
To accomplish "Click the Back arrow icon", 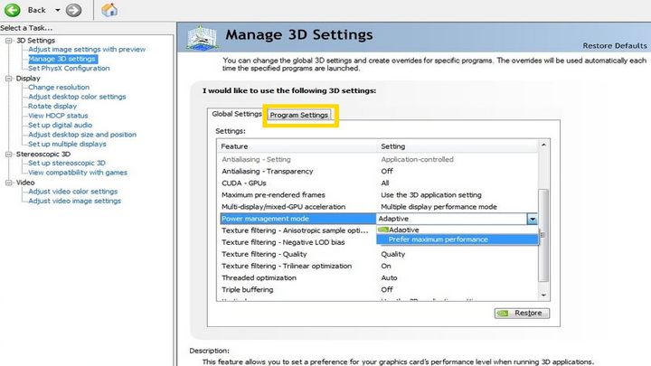I will click(x=14, y=10).
